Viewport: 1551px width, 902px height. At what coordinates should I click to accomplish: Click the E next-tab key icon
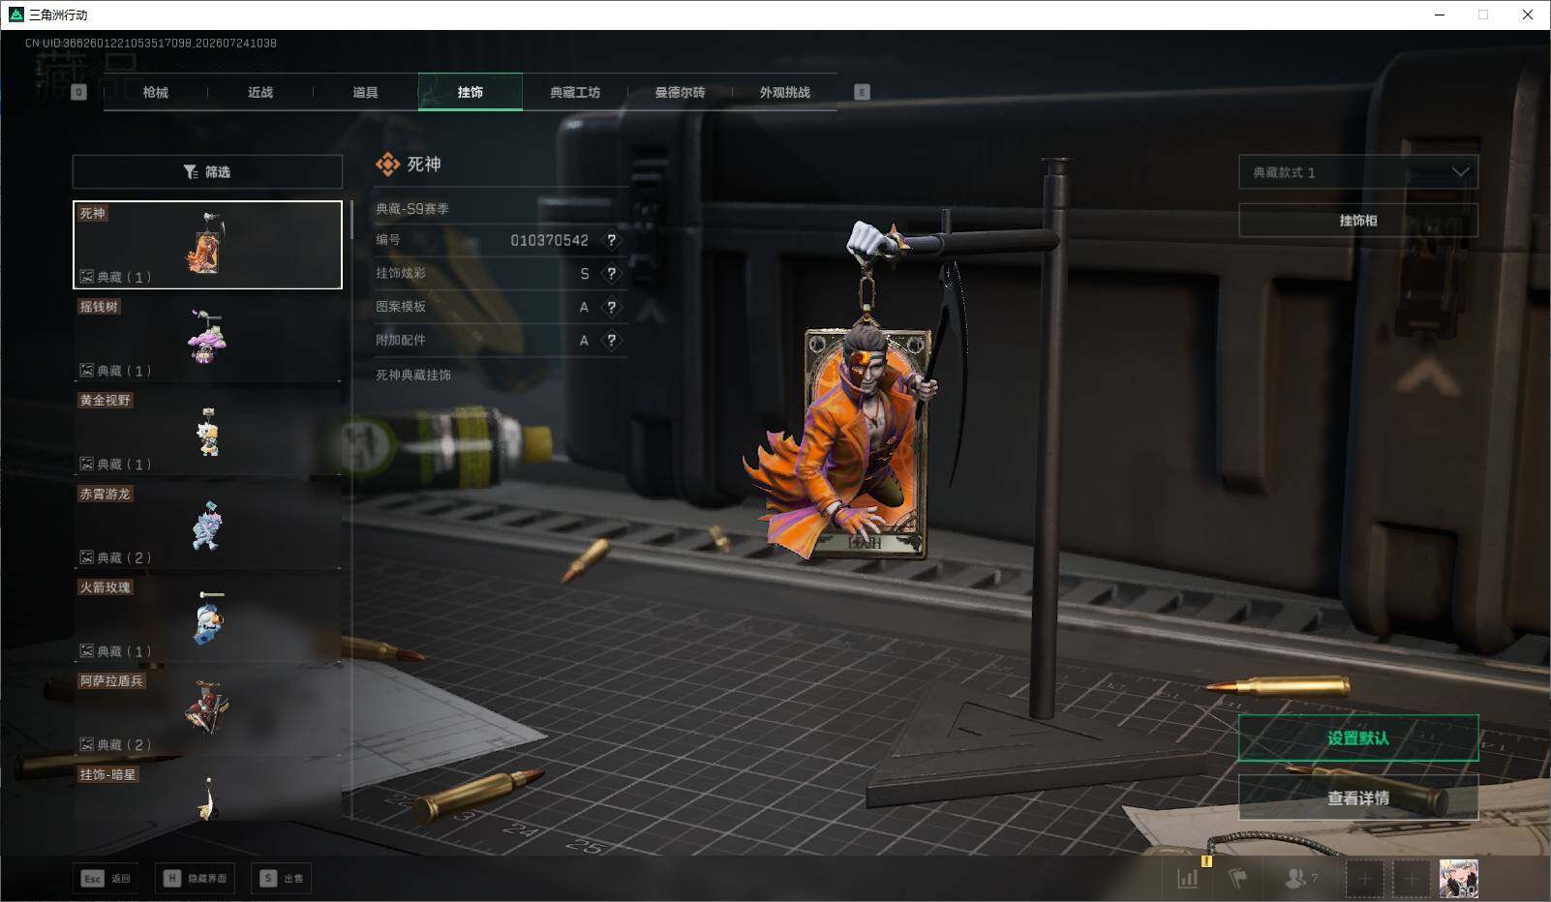click(862, 92)
